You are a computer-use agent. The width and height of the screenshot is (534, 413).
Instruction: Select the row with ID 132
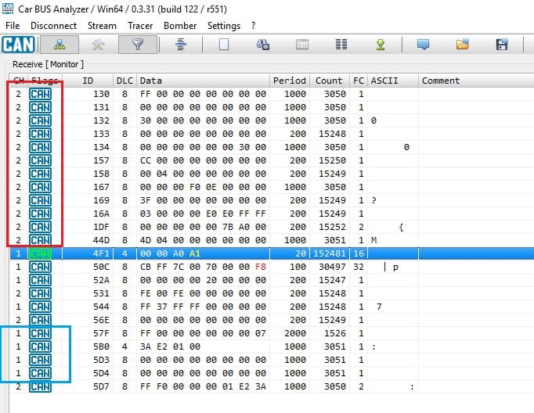[x=272, y=120]
